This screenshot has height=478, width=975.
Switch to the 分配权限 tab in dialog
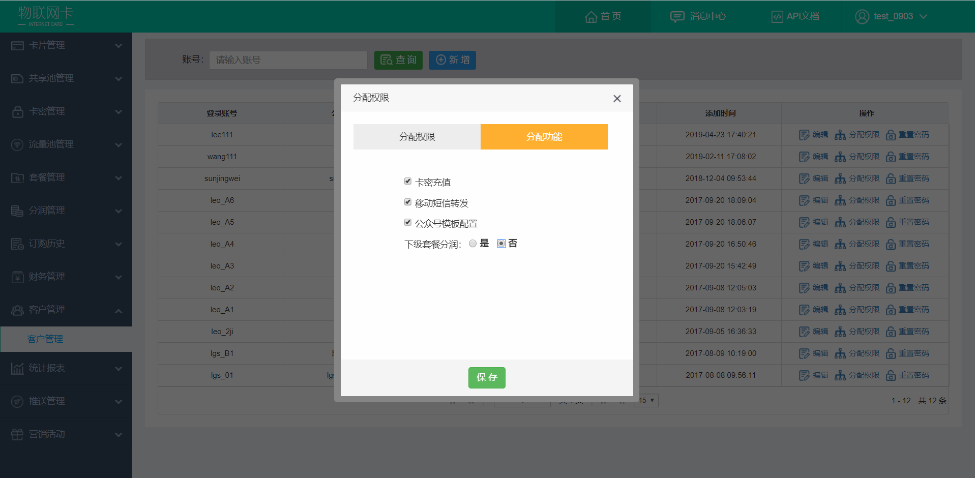click(417, 137)
